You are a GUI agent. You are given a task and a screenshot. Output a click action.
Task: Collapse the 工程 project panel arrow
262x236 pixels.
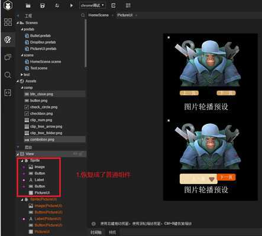18,16
